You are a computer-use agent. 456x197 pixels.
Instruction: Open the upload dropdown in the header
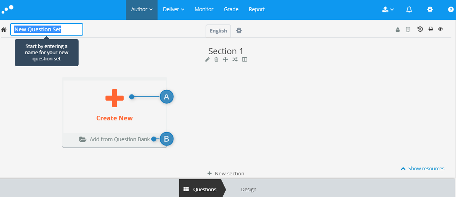click(x=387, y=10)
